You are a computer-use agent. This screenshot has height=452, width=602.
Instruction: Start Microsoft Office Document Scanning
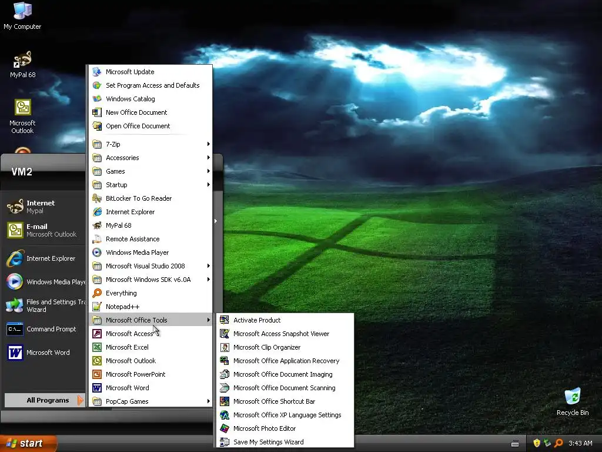click(x=285, y=388)
